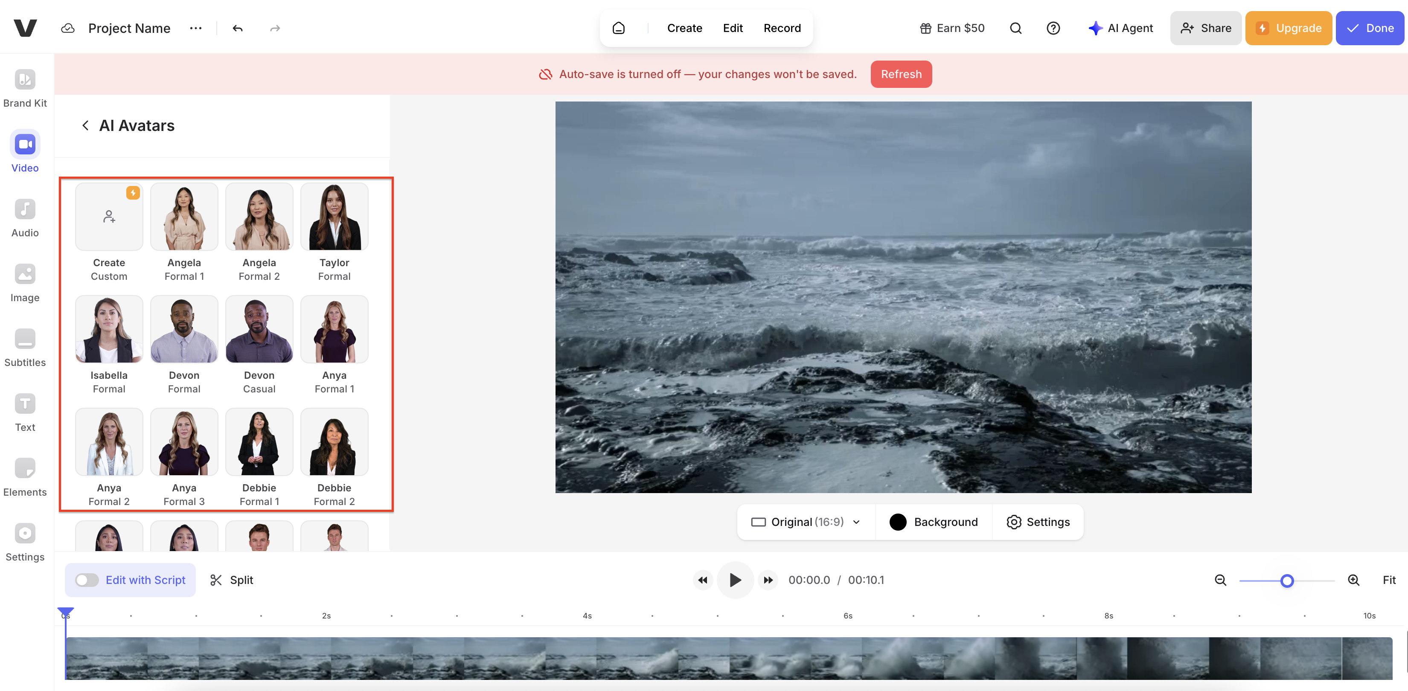Switch to the Record tab
The width and height of the screenshot is (1408, 691).
(x=782, y=29)
